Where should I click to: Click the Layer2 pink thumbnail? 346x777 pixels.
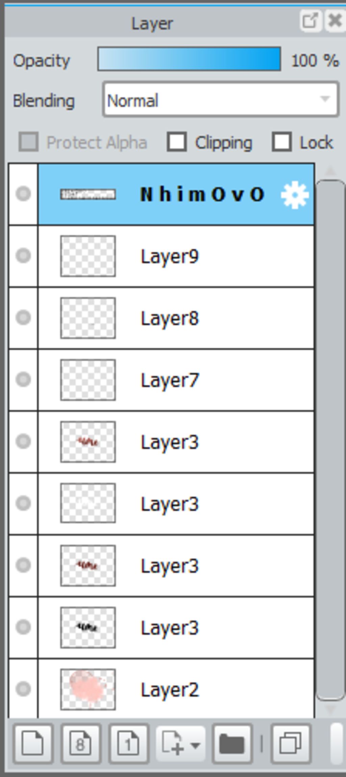tap(88, 689)
